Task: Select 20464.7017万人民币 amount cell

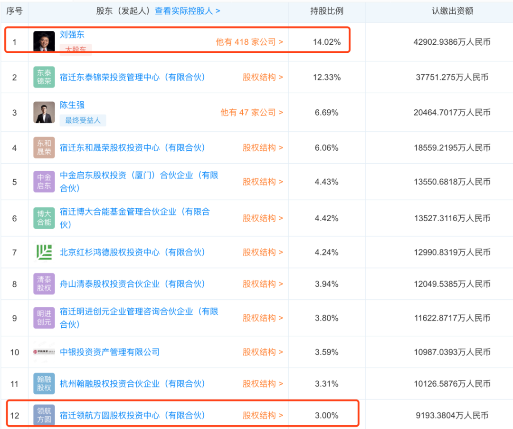Action: (x=452, y=113)
